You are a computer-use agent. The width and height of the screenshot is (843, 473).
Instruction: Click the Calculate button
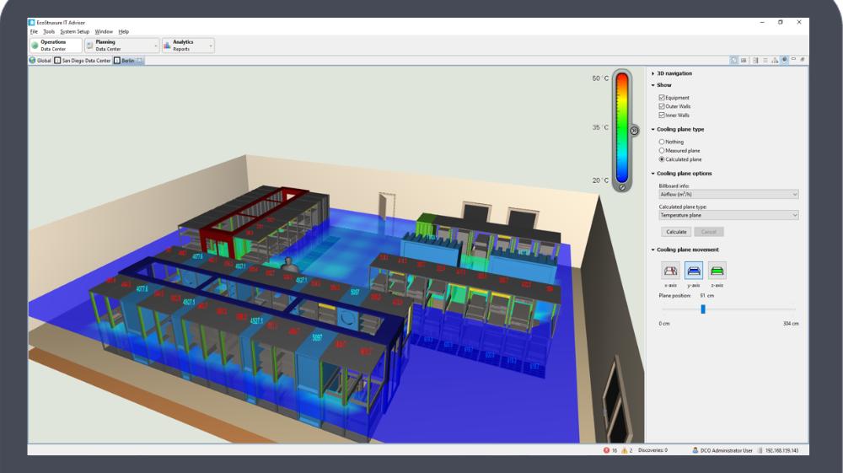point(676,232)
